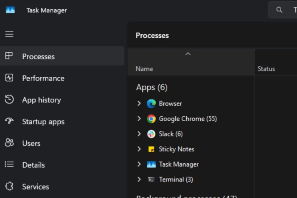This screenshot has height=198, width=297.
Task: Select the Sticky Notes row text
Action: (x=177, y=149)
